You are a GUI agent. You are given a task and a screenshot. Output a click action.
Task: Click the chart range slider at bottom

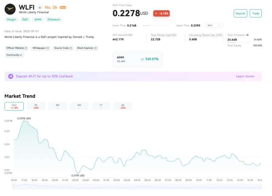(x=136, y=186)
